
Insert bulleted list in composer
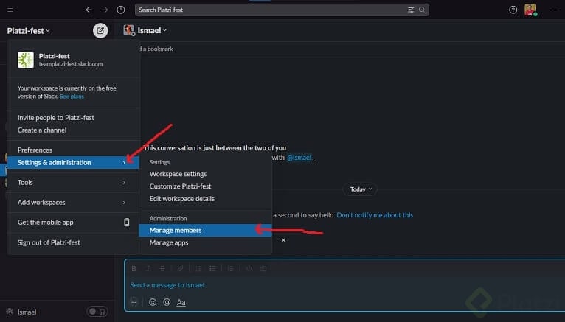tap(213, 268)
